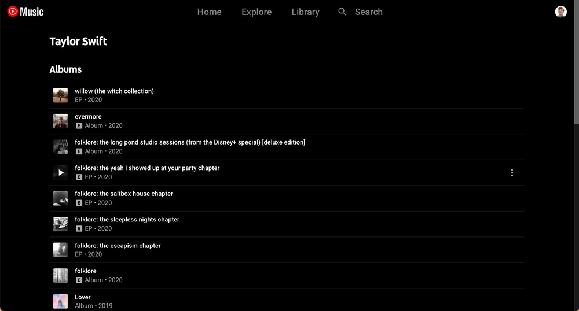Screen dimensions: 579x311
Task: Open the sleepless nights chapter cover thumbnail
Action: click(x=61, y=224)
